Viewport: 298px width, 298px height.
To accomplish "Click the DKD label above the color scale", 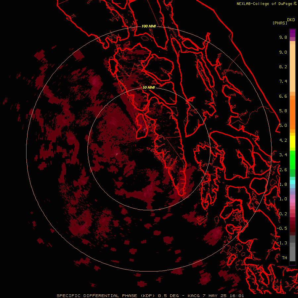I will (291, 20).
